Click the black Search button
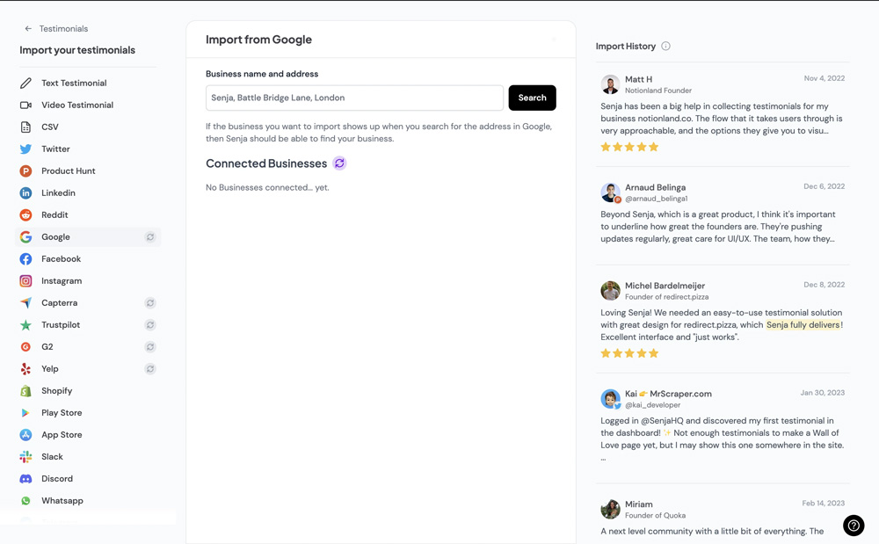The image size is (879, 544). (x=532, y=98)
